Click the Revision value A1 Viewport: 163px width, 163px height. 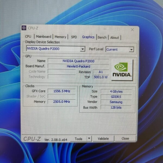[101, 72]
